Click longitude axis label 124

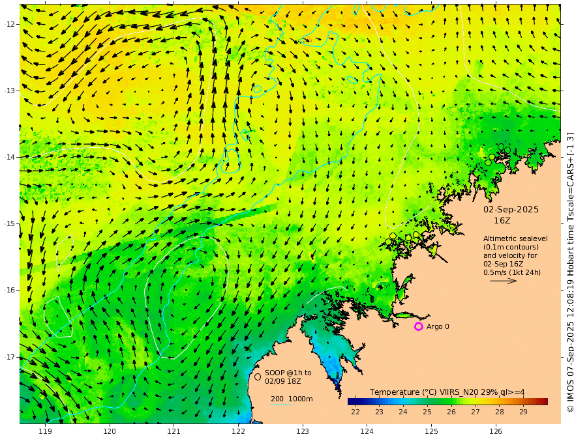(367, 431)
